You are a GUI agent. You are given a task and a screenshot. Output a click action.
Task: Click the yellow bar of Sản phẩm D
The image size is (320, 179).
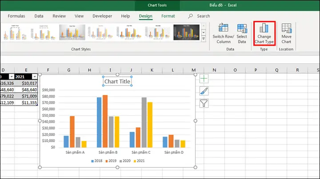[x=183, y=144]
